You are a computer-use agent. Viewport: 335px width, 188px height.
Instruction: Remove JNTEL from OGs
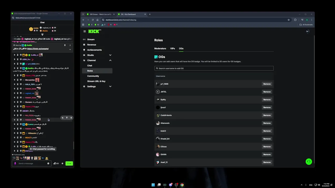tap(267, 92)
